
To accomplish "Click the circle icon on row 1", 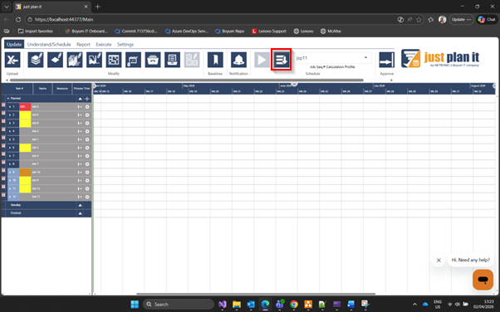I will point(87,107).
